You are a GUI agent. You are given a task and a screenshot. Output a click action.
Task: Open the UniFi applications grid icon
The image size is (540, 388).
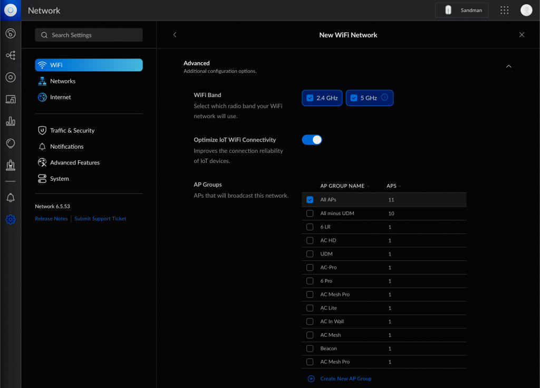[504, 10]
